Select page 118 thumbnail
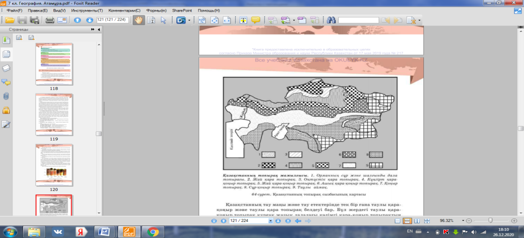 pos(54,64)
